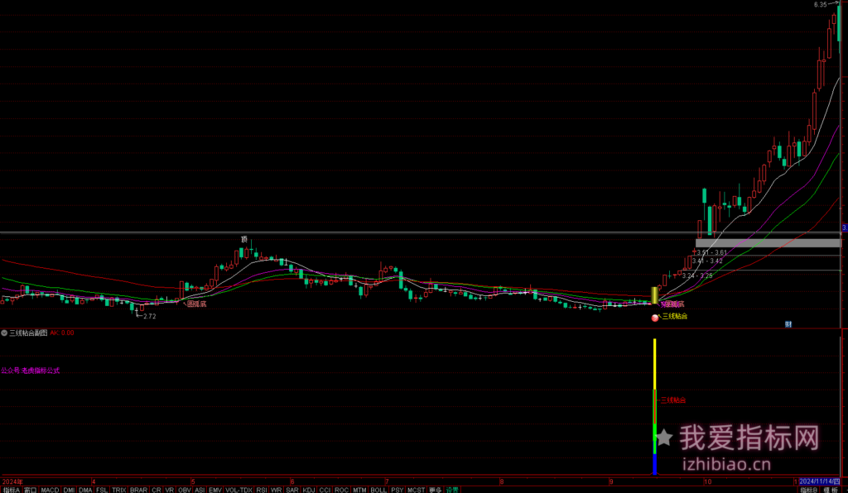Switch to the SAR indicator tab

coord(292,490)
